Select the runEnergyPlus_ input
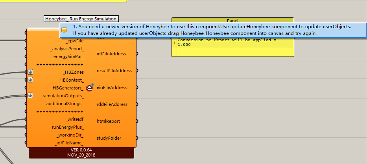This screenshot has width=367, height=164. 68,127
